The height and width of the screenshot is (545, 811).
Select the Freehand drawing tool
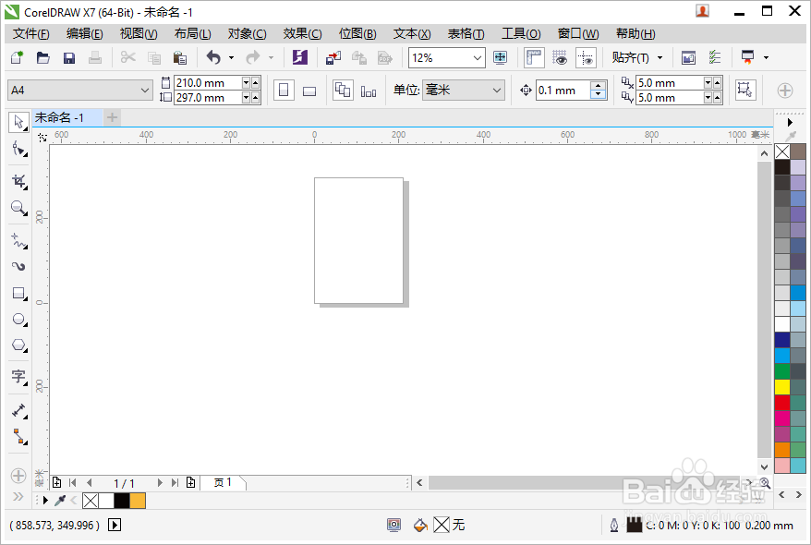click(19, 240)
